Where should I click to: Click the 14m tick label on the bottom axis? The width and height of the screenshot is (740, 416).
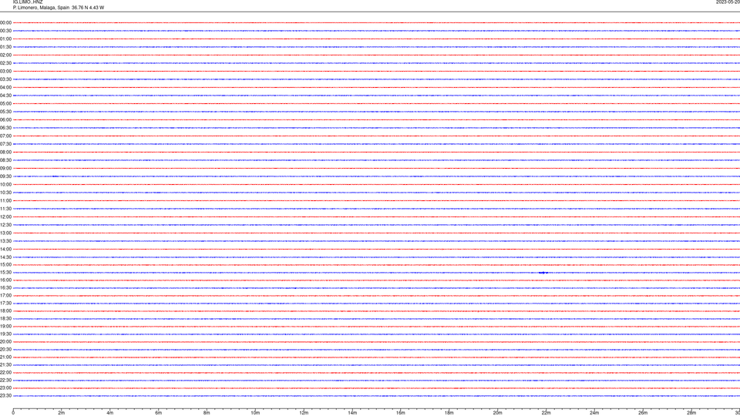coord(352,413)
